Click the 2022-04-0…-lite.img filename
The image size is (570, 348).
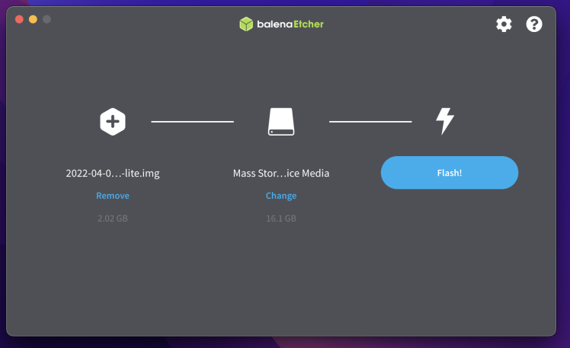click(113, 174)
